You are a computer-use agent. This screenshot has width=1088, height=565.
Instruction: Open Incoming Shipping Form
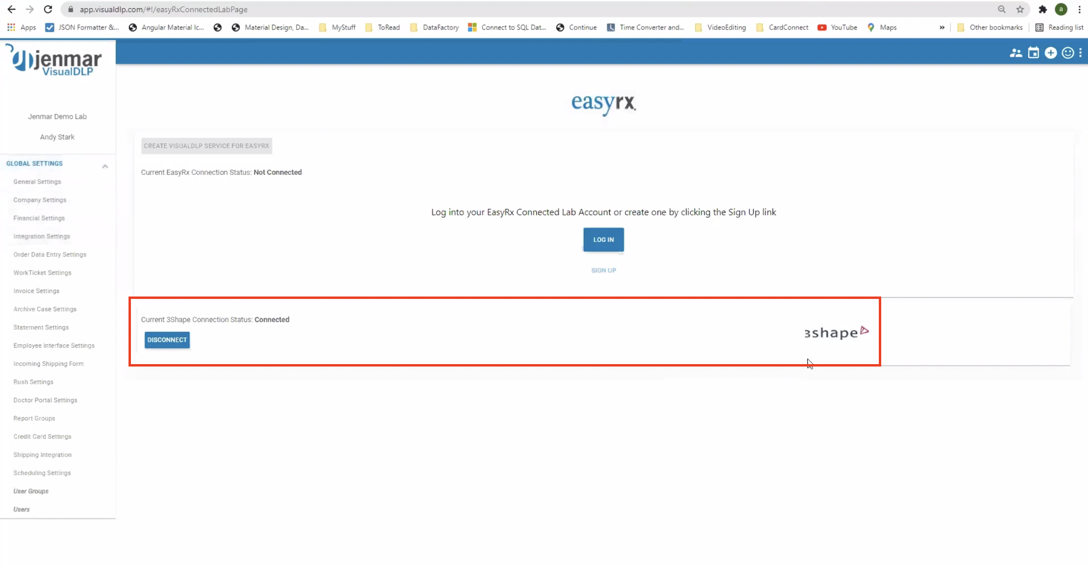pos(48,364)
